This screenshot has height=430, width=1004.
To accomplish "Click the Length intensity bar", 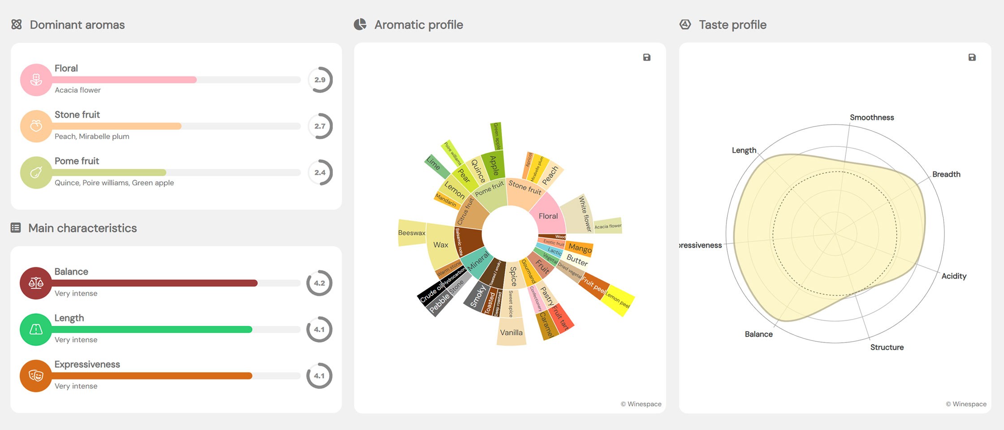I will (176, 330).
